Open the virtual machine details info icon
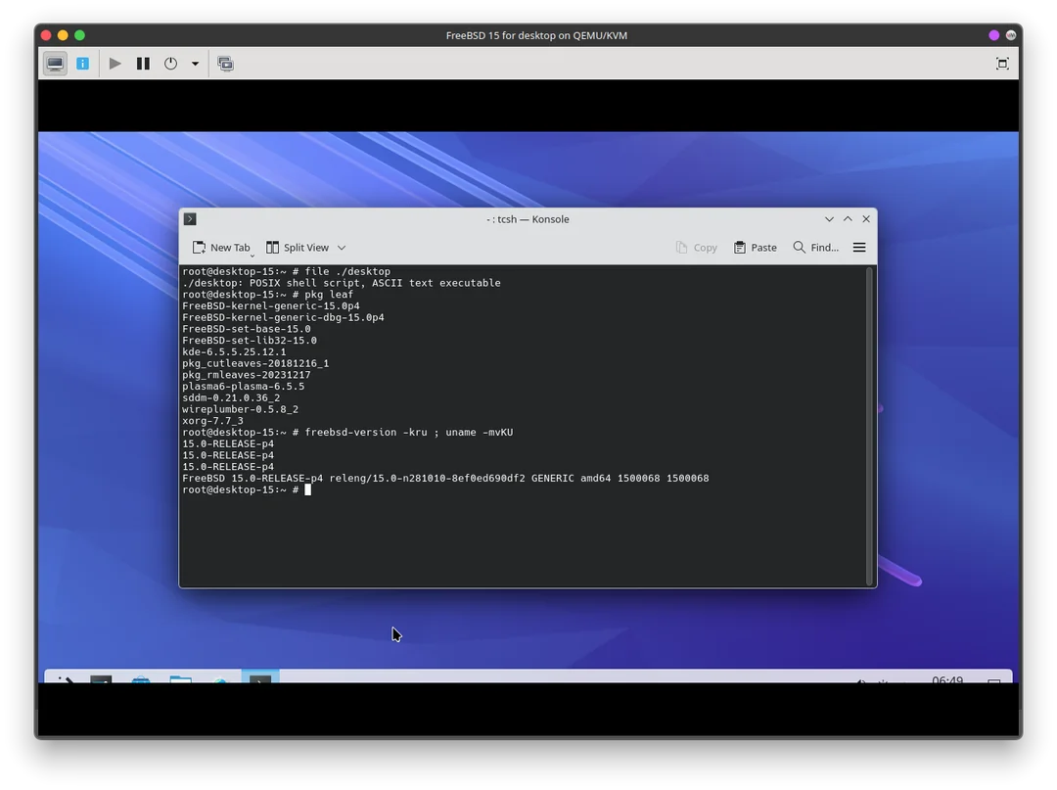The width and height of the screenshot is (1057, 790). tap(83, 64)
